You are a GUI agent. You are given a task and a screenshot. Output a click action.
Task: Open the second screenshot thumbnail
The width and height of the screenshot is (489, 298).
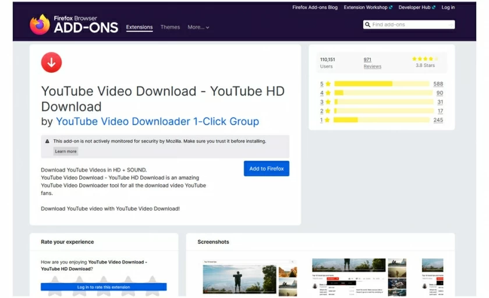(x=359, y=278)
